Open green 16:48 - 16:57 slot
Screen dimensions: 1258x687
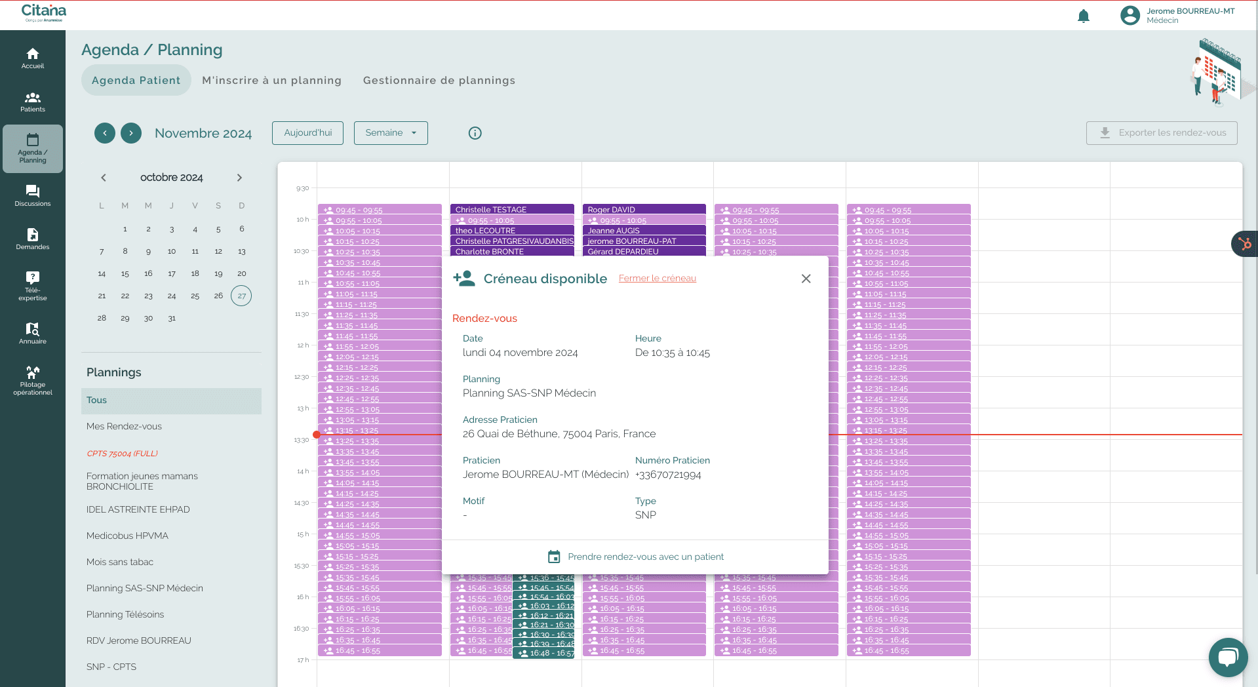tap(543, 654)
